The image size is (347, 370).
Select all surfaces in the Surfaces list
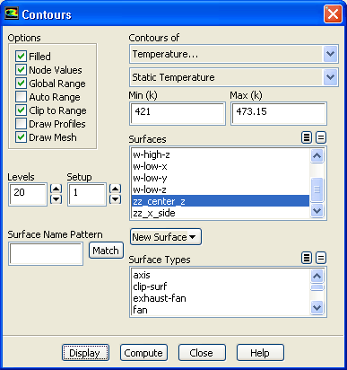(307, 137)
